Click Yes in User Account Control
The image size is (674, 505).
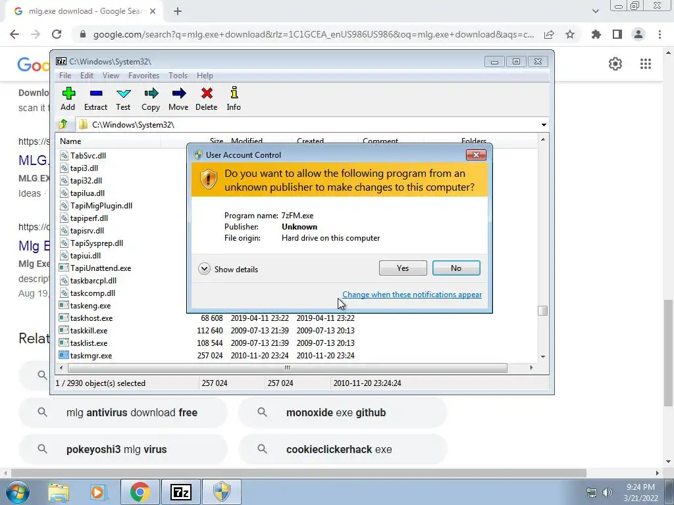point(403,268)
